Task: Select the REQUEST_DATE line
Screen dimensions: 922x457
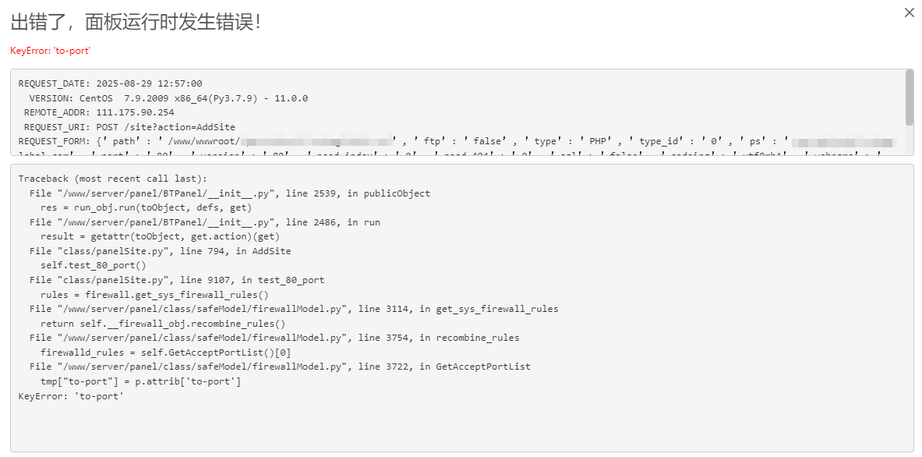Action: [111, 83]
